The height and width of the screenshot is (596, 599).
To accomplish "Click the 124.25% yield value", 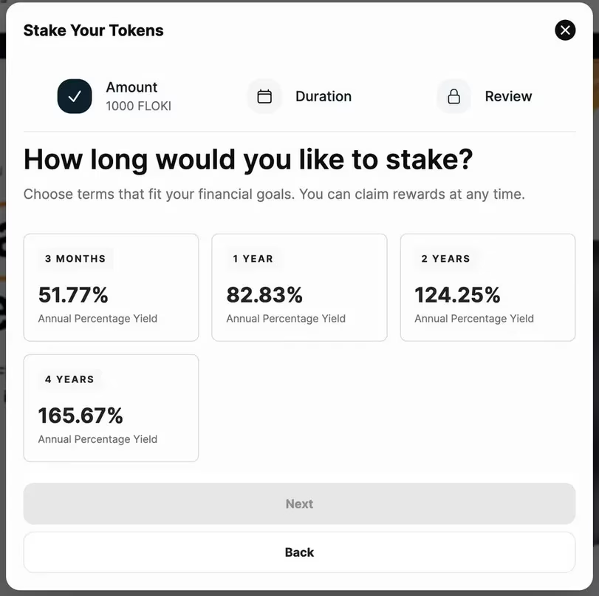I will click(457, 295).
